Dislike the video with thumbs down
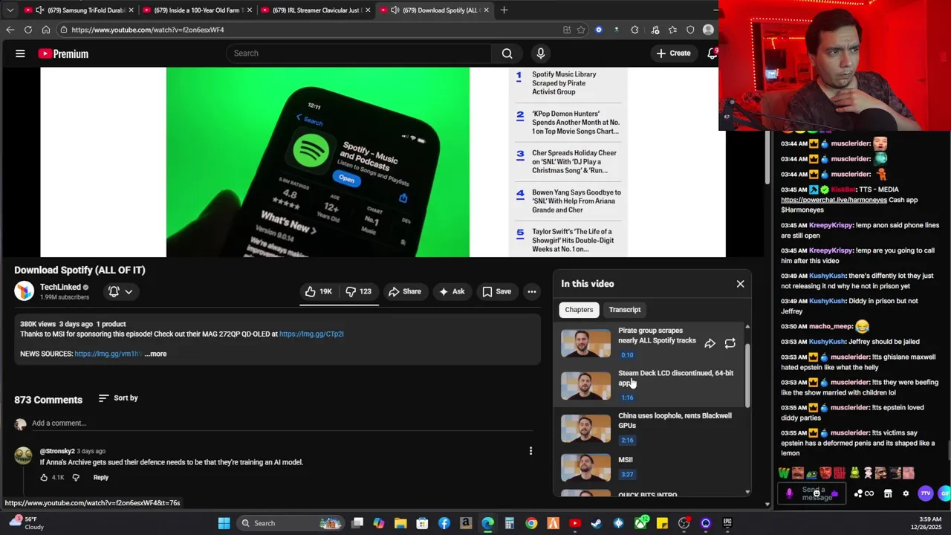 point(359,291)
